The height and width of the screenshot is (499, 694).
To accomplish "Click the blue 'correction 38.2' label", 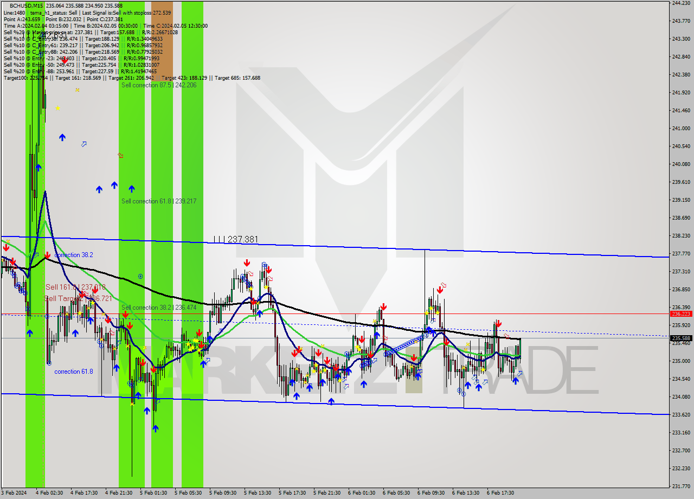I will pos(74,255).
